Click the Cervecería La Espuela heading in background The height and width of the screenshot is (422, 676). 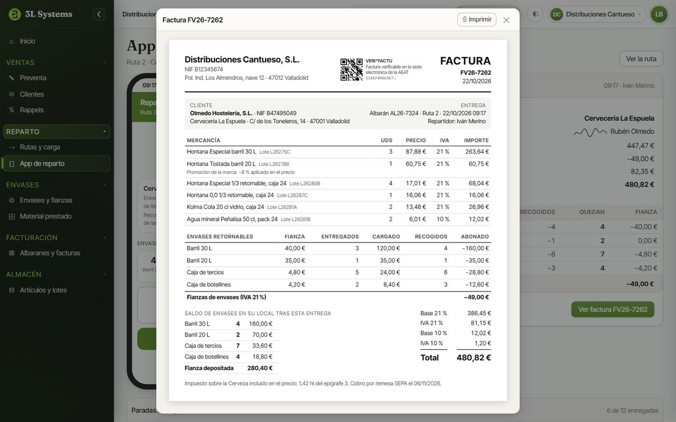coord(619,119)
